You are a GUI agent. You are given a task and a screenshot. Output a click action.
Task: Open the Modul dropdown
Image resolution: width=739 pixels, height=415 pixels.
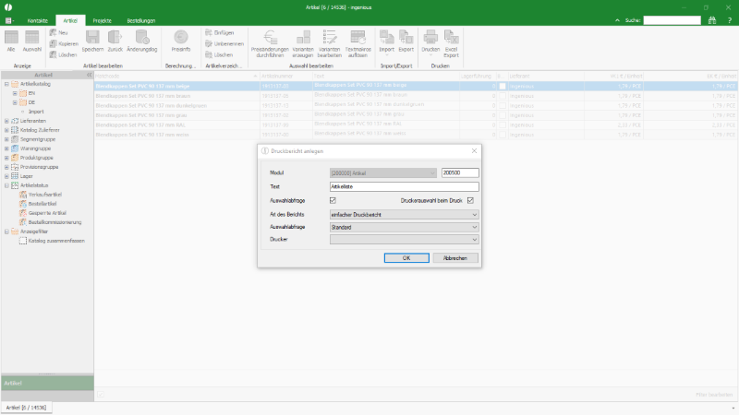383,173
